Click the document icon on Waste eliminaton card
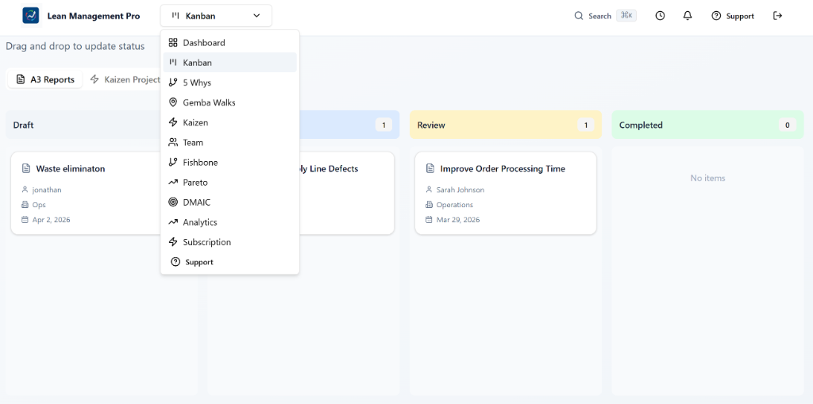Screen dimensions: 813x404 pos(26,168)
